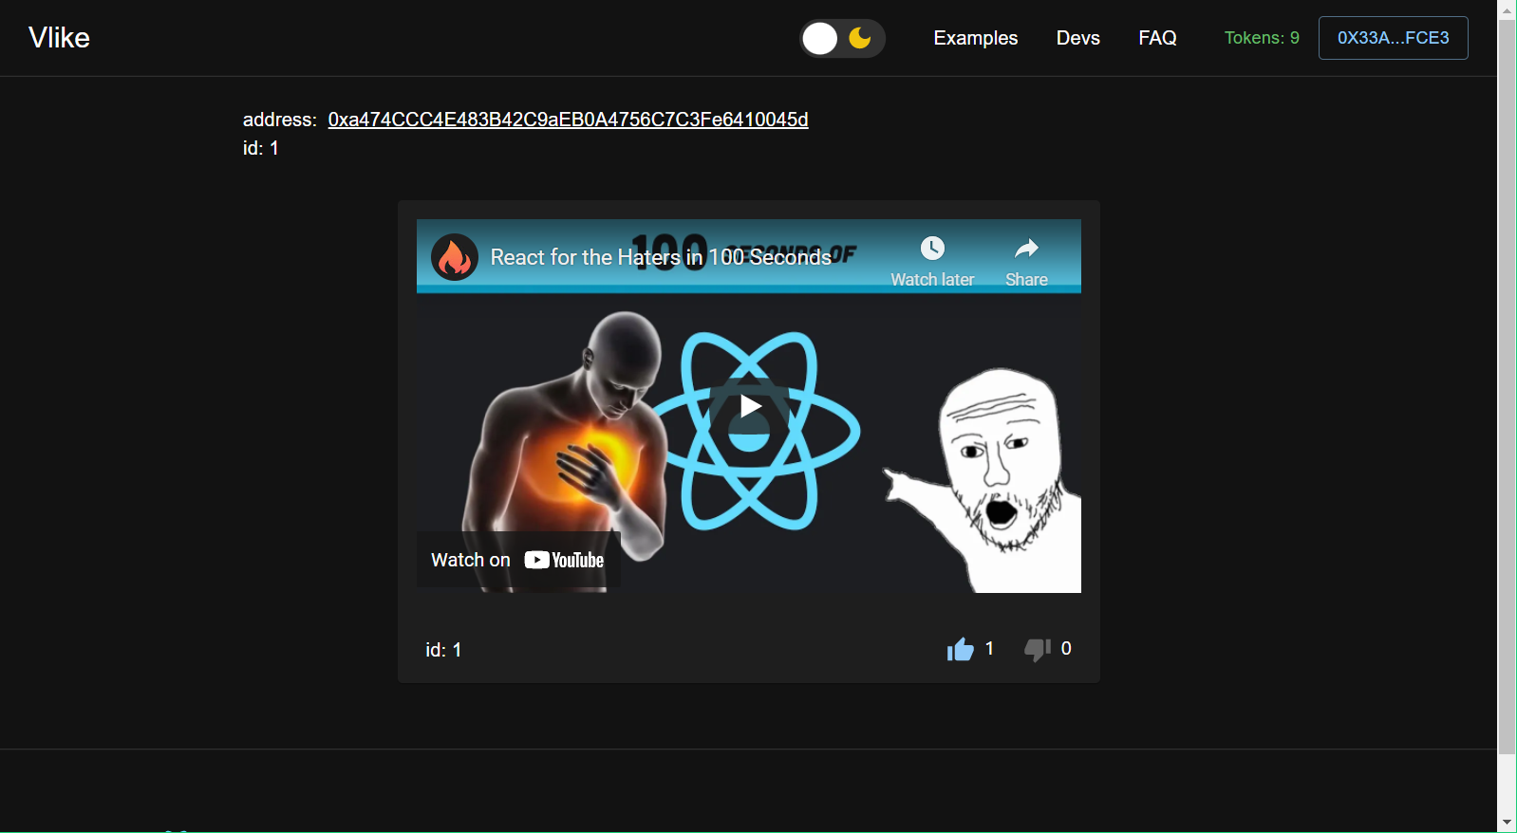Click the card's id: 1 label
The height and width of the screenshot is (833, 1517).
(443, 650)
